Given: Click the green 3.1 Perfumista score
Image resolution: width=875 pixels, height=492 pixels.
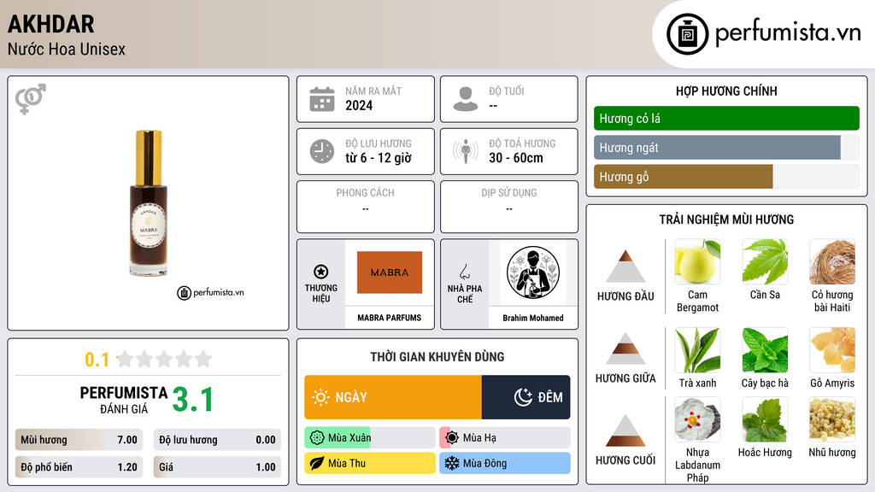Looking at the screenshot, I should (x=193, y=400).
